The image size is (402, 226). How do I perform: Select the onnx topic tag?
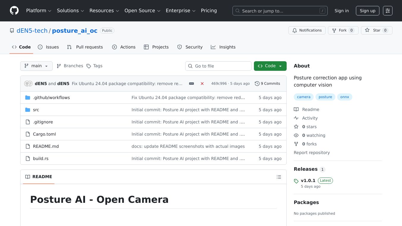pyautogui.click(x=345, y=97)
